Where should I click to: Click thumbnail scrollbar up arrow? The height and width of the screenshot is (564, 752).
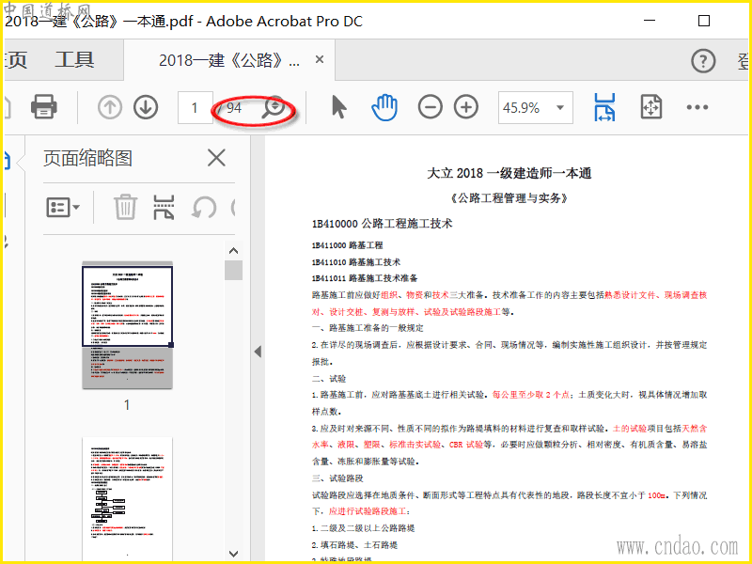(x=233, y=251)
